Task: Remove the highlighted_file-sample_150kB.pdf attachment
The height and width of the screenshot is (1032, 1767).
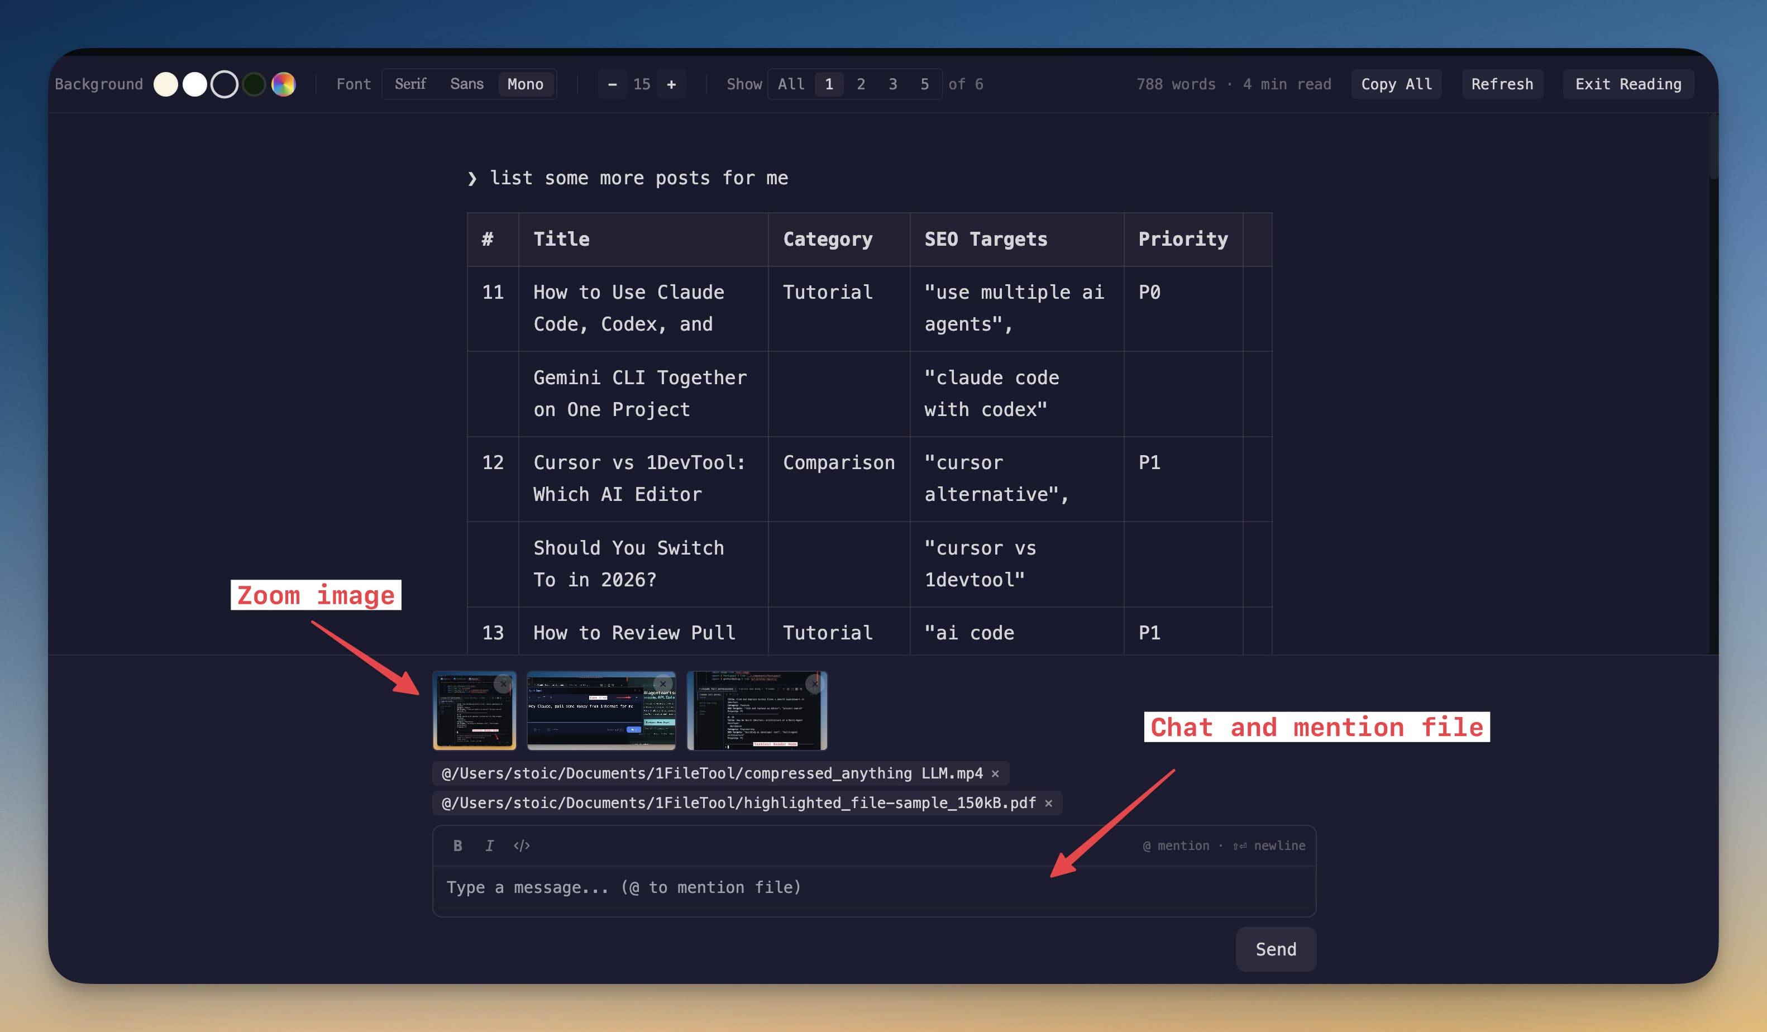Action: pyautogui.click(x=1048, y=802)
